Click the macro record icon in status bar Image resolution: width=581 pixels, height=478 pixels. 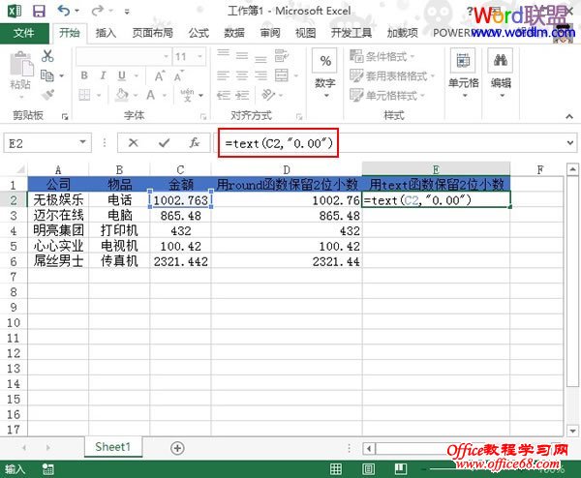[47, 469]
